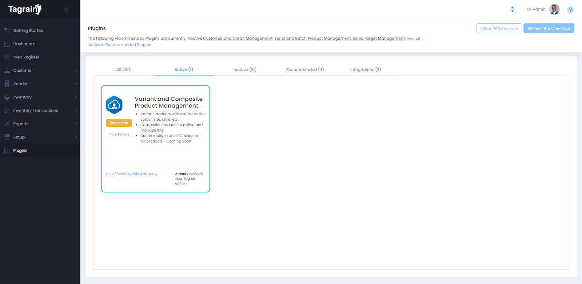Switch to the Inactive (10) tab
Screen dimensions: 582x284
coord(244,69)
